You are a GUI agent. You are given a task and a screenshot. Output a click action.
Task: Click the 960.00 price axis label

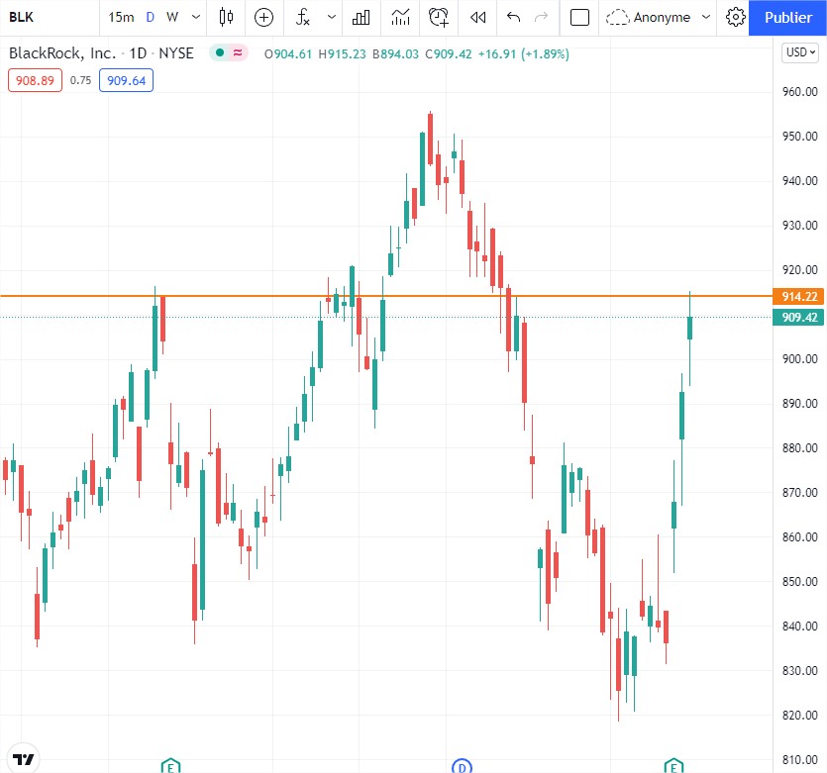click(x=799, y=92)
